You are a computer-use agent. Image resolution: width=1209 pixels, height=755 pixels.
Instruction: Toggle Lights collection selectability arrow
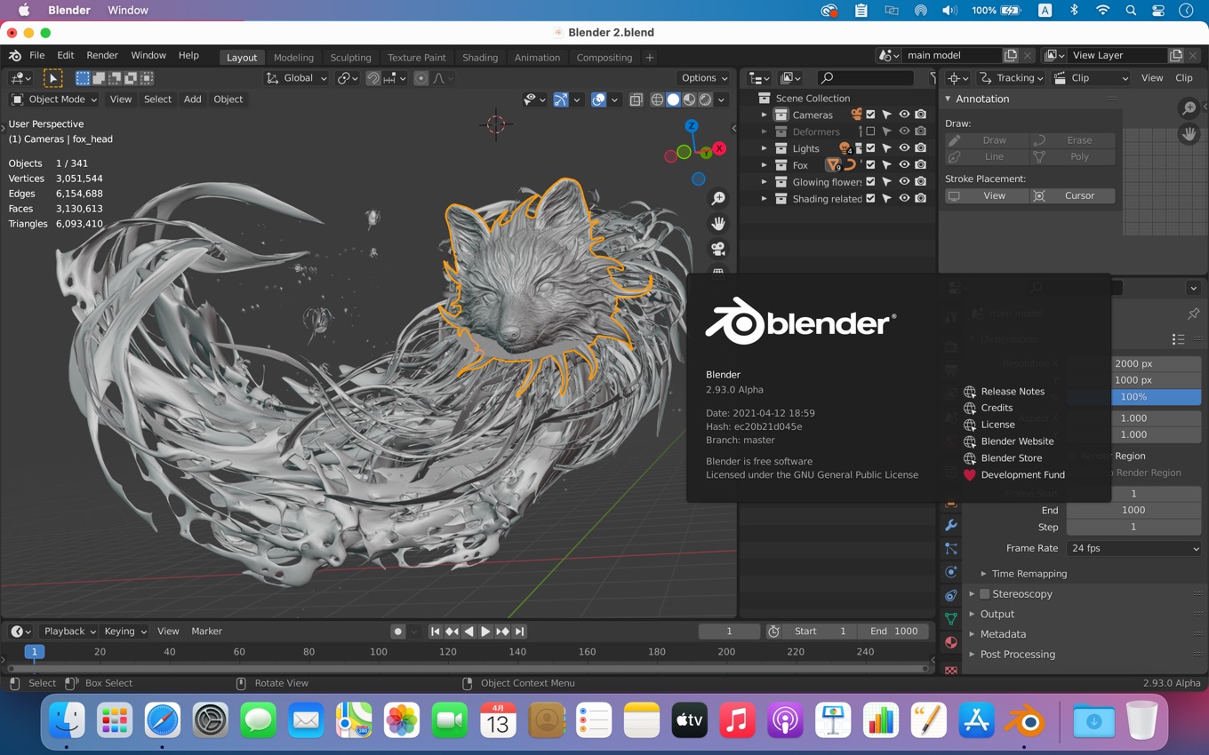click(x=887, y=148)
